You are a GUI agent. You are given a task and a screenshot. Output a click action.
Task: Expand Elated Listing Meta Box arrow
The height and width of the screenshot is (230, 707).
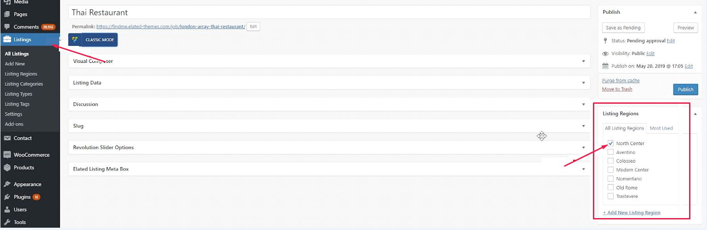click(583, 169)
